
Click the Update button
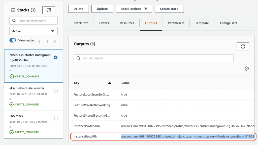102,9
